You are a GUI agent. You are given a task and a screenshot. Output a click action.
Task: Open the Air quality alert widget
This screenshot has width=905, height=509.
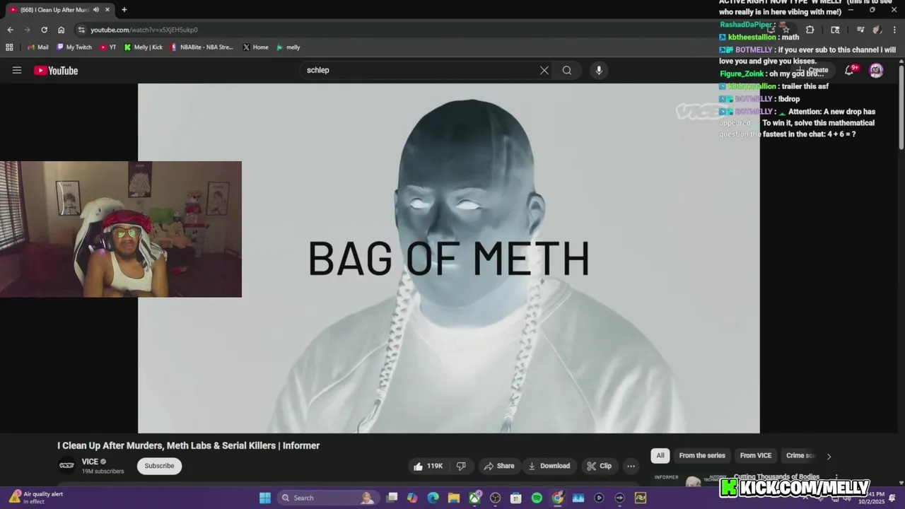pyautogui.click(x=35, y=498)
